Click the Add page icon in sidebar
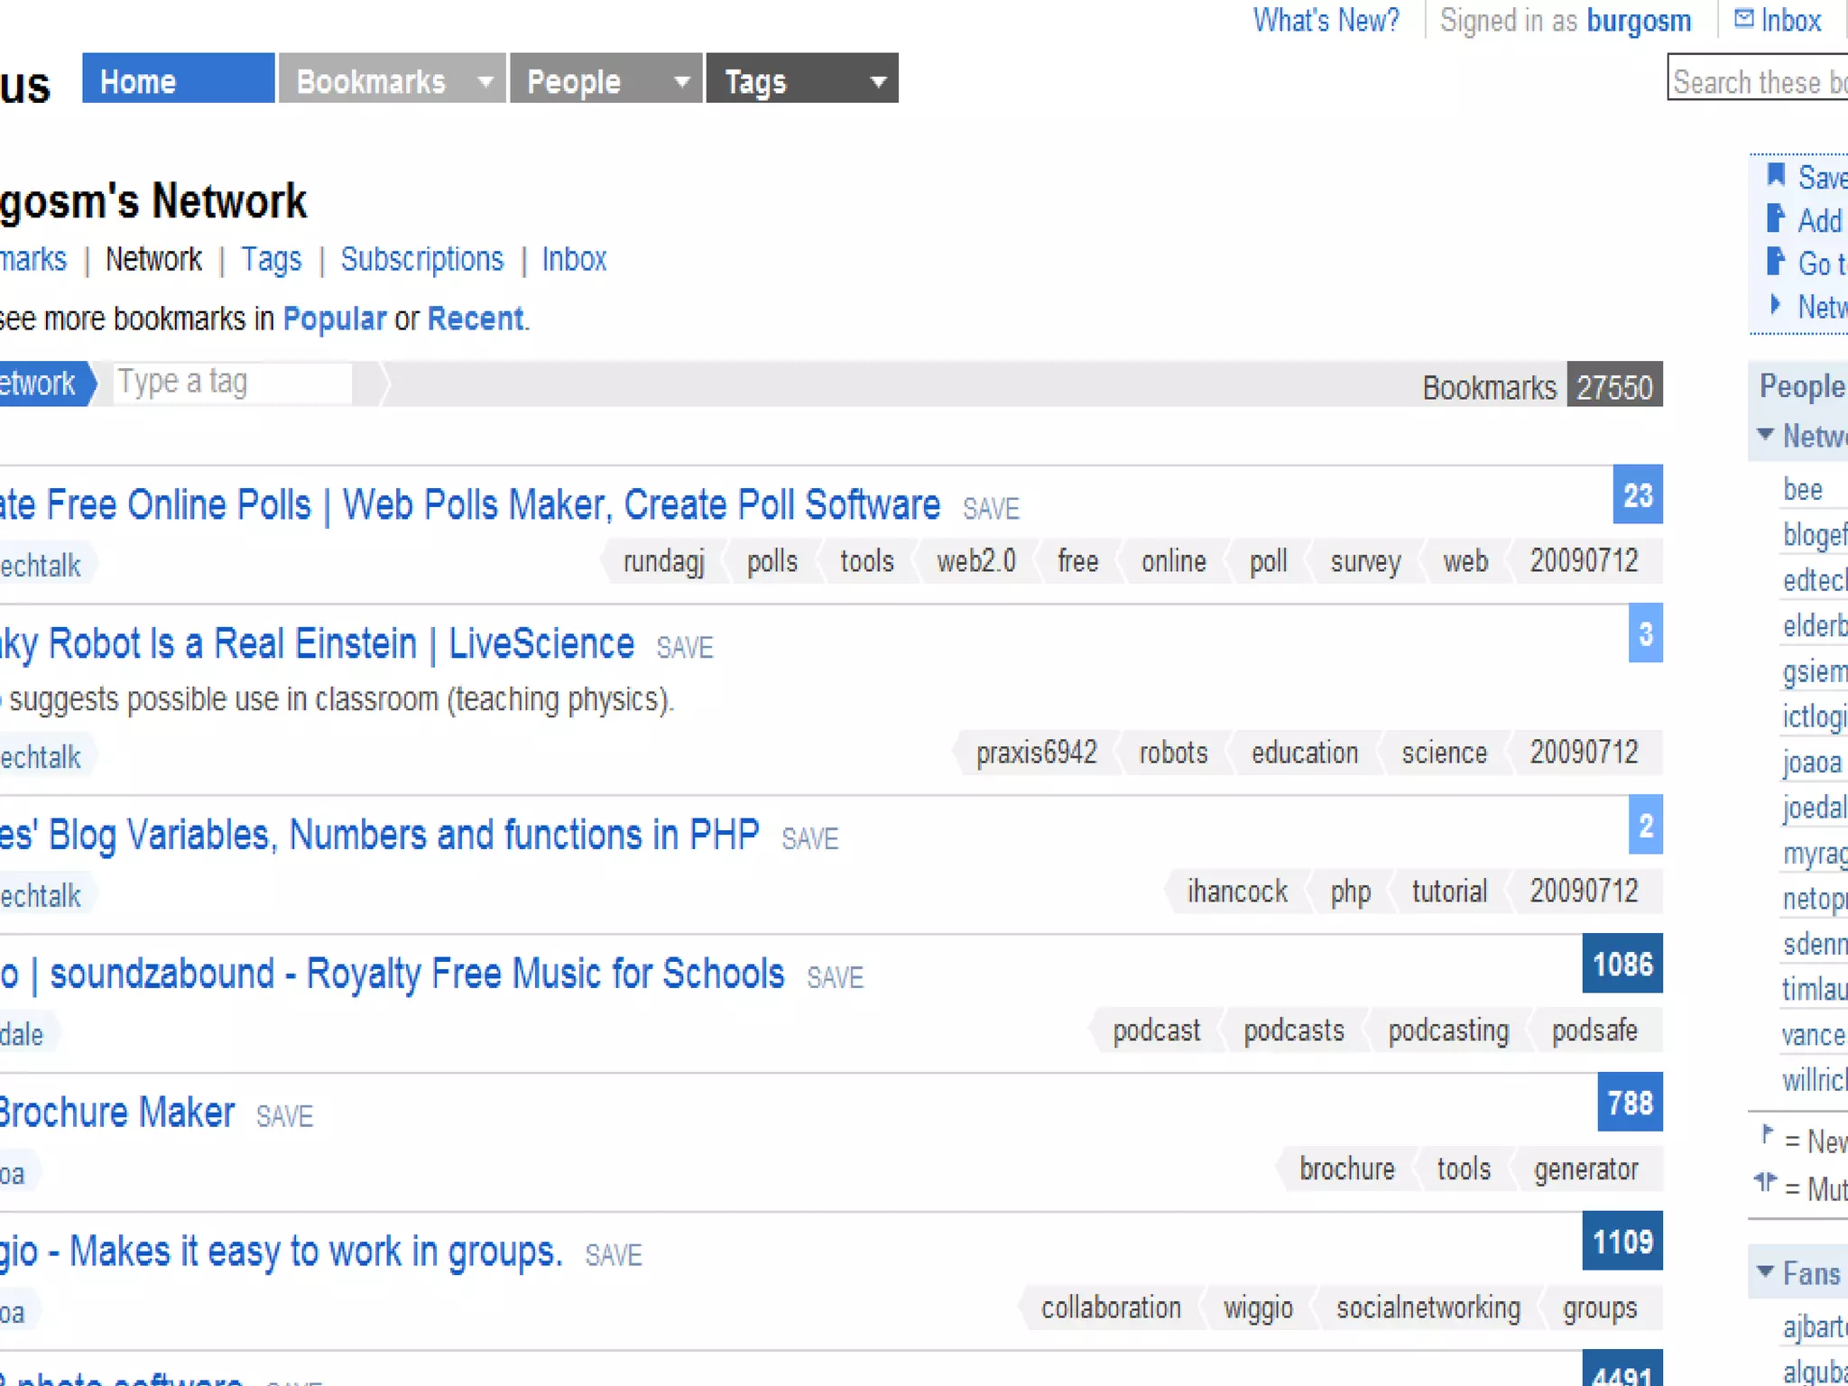This screenshot has height=1386, width=1848. pos(1775,218)
